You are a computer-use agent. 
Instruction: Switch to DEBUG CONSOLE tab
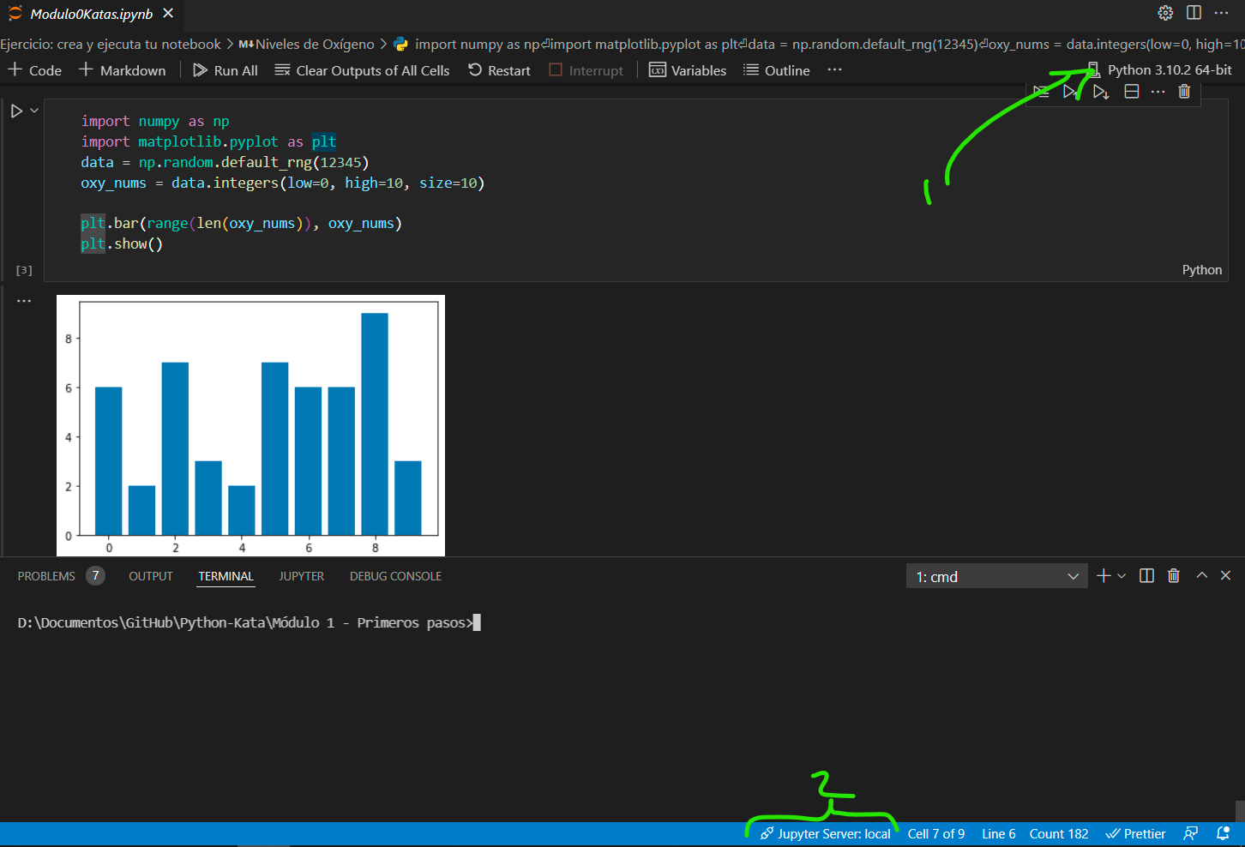[395, 576]
